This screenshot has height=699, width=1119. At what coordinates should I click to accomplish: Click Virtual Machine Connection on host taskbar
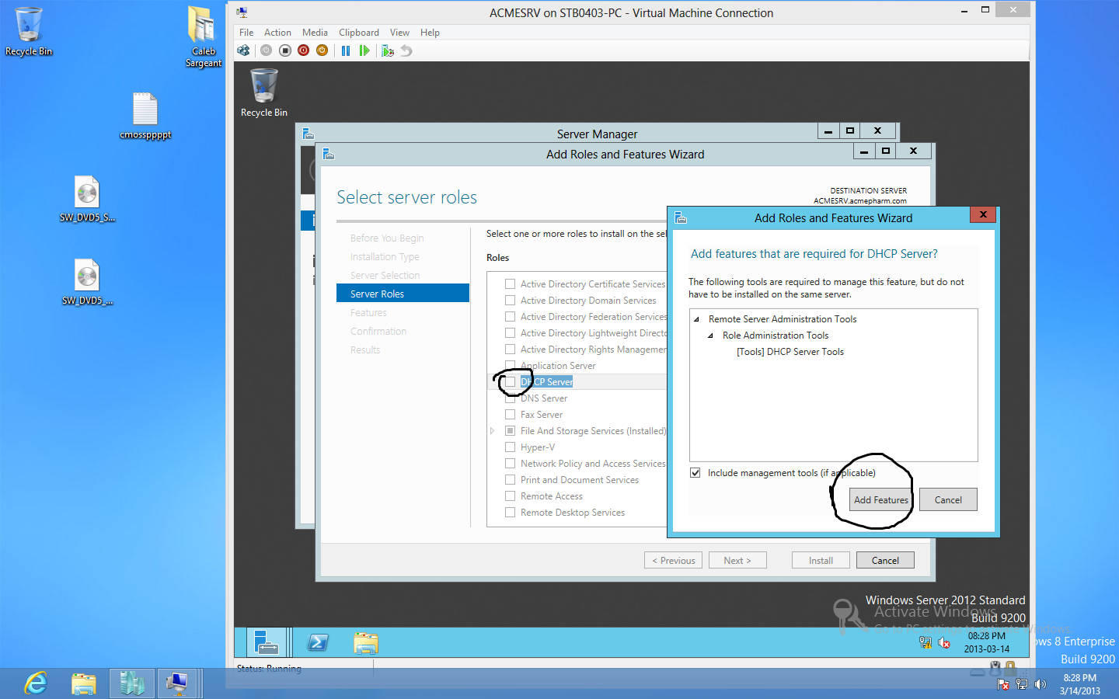(178, 683)
